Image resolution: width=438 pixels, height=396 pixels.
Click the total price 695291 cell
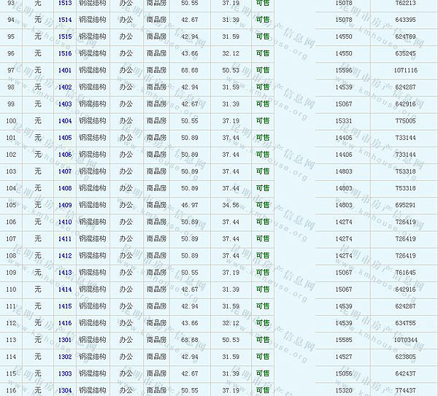405,206
